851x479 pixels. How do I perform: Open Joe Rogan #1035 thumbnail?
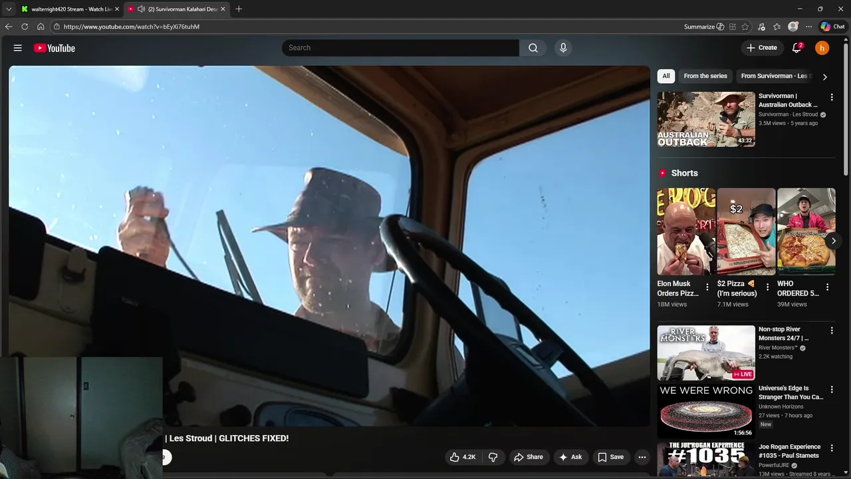coord(706,460)
